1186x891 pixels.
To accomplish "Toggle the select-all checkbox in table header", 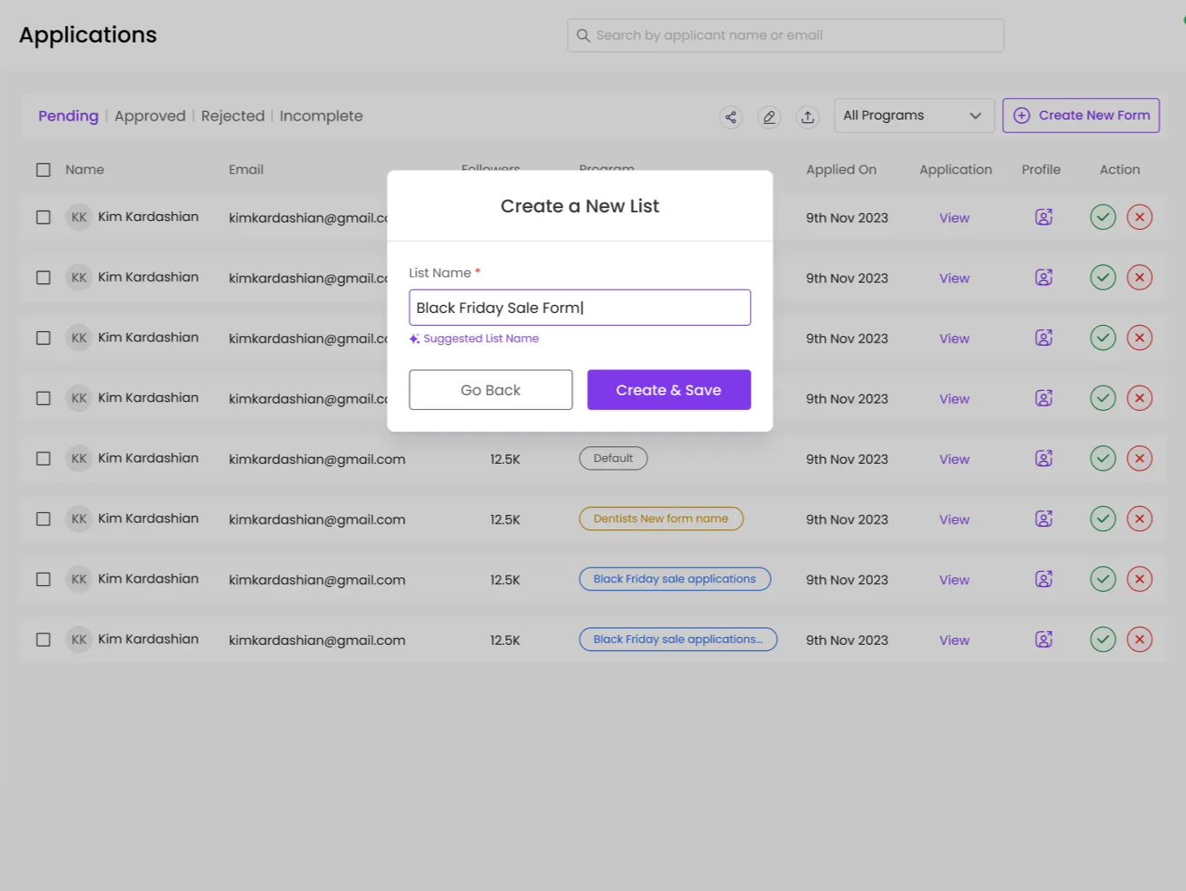I will [x=43, y=170].
